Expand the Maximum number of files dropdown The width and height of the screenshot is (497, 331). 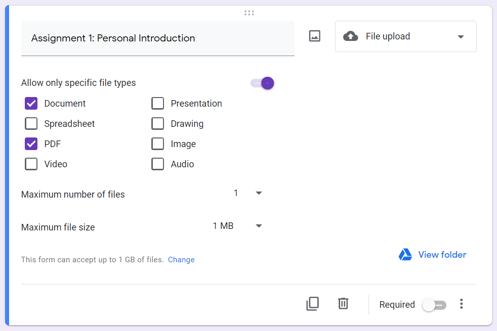(248, 193)
